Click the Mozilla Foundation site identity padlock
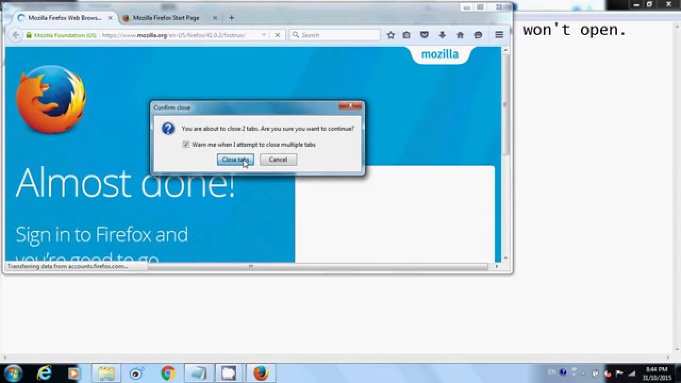Viewport: 681px width, 383px height. click(x=29, y=35)
